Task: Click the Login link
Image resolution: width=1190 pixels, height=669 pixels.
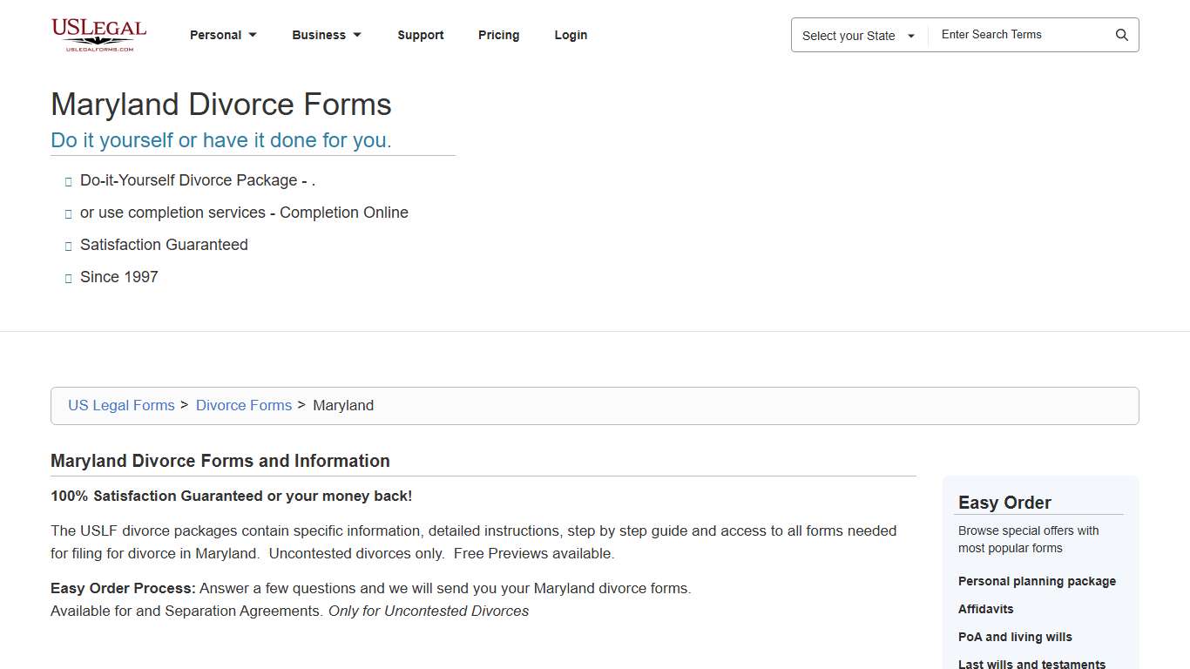Action: [x=571, y=35]
